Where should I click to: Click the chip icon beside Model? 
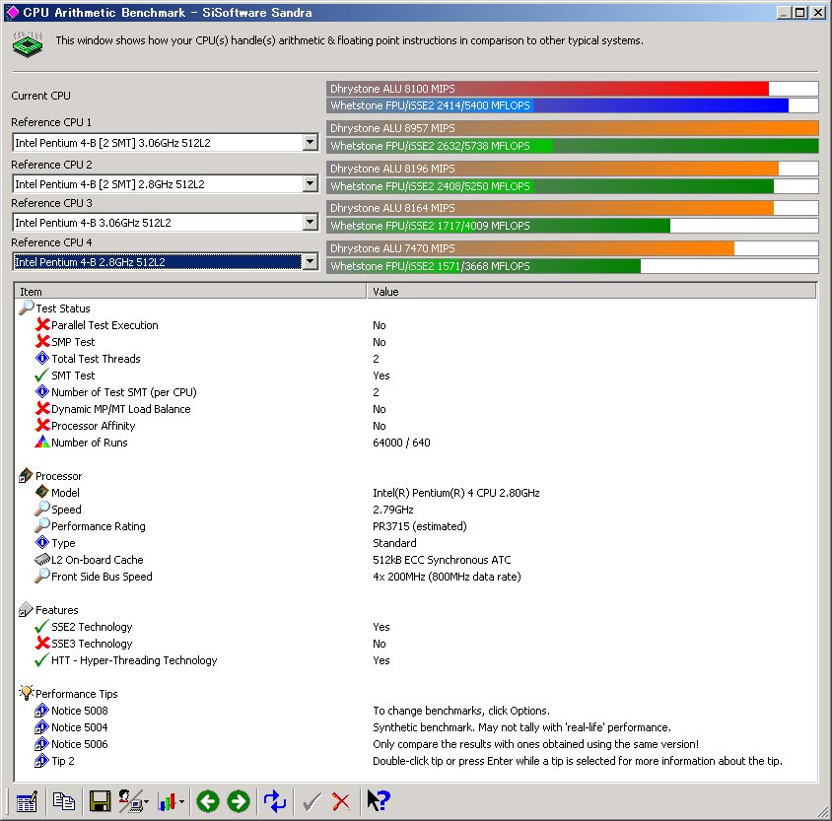(42, 492)
